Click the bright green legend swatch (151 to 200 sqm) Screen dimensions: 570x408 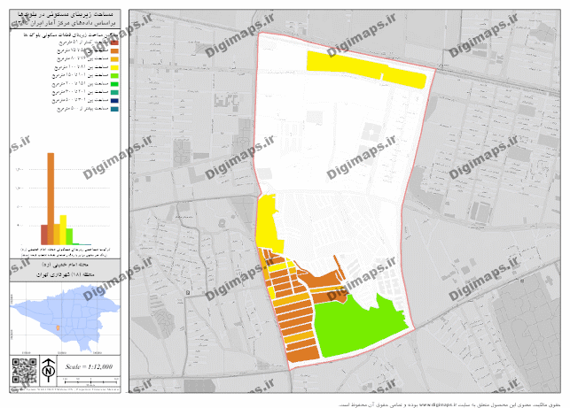[x=114, y=84]
